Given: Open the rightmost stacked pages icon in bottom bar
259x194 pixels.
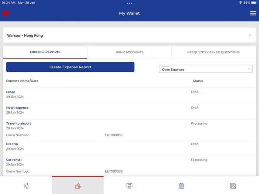Looking at the screenshot, I should (233, 186).
